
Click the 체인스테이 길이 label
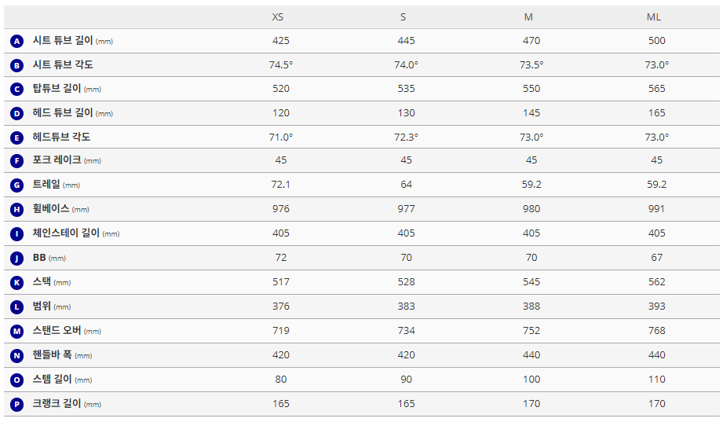pyautogui.click(x=66, y=233)
